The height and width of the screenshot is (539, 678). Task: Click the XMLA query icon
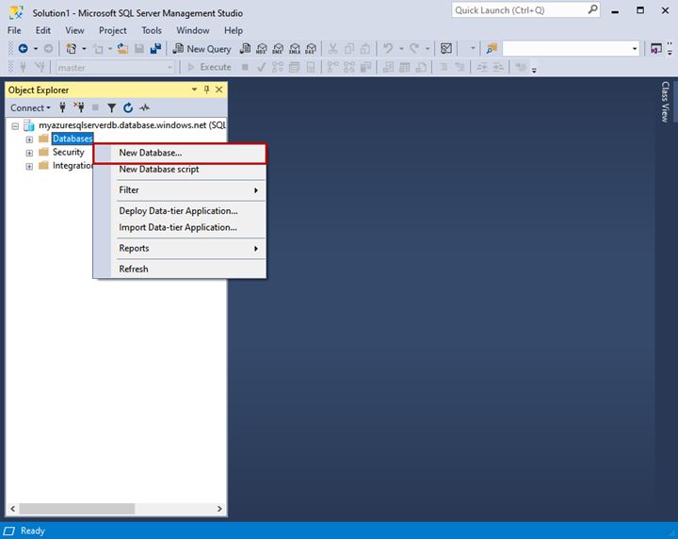pos(295,49)
